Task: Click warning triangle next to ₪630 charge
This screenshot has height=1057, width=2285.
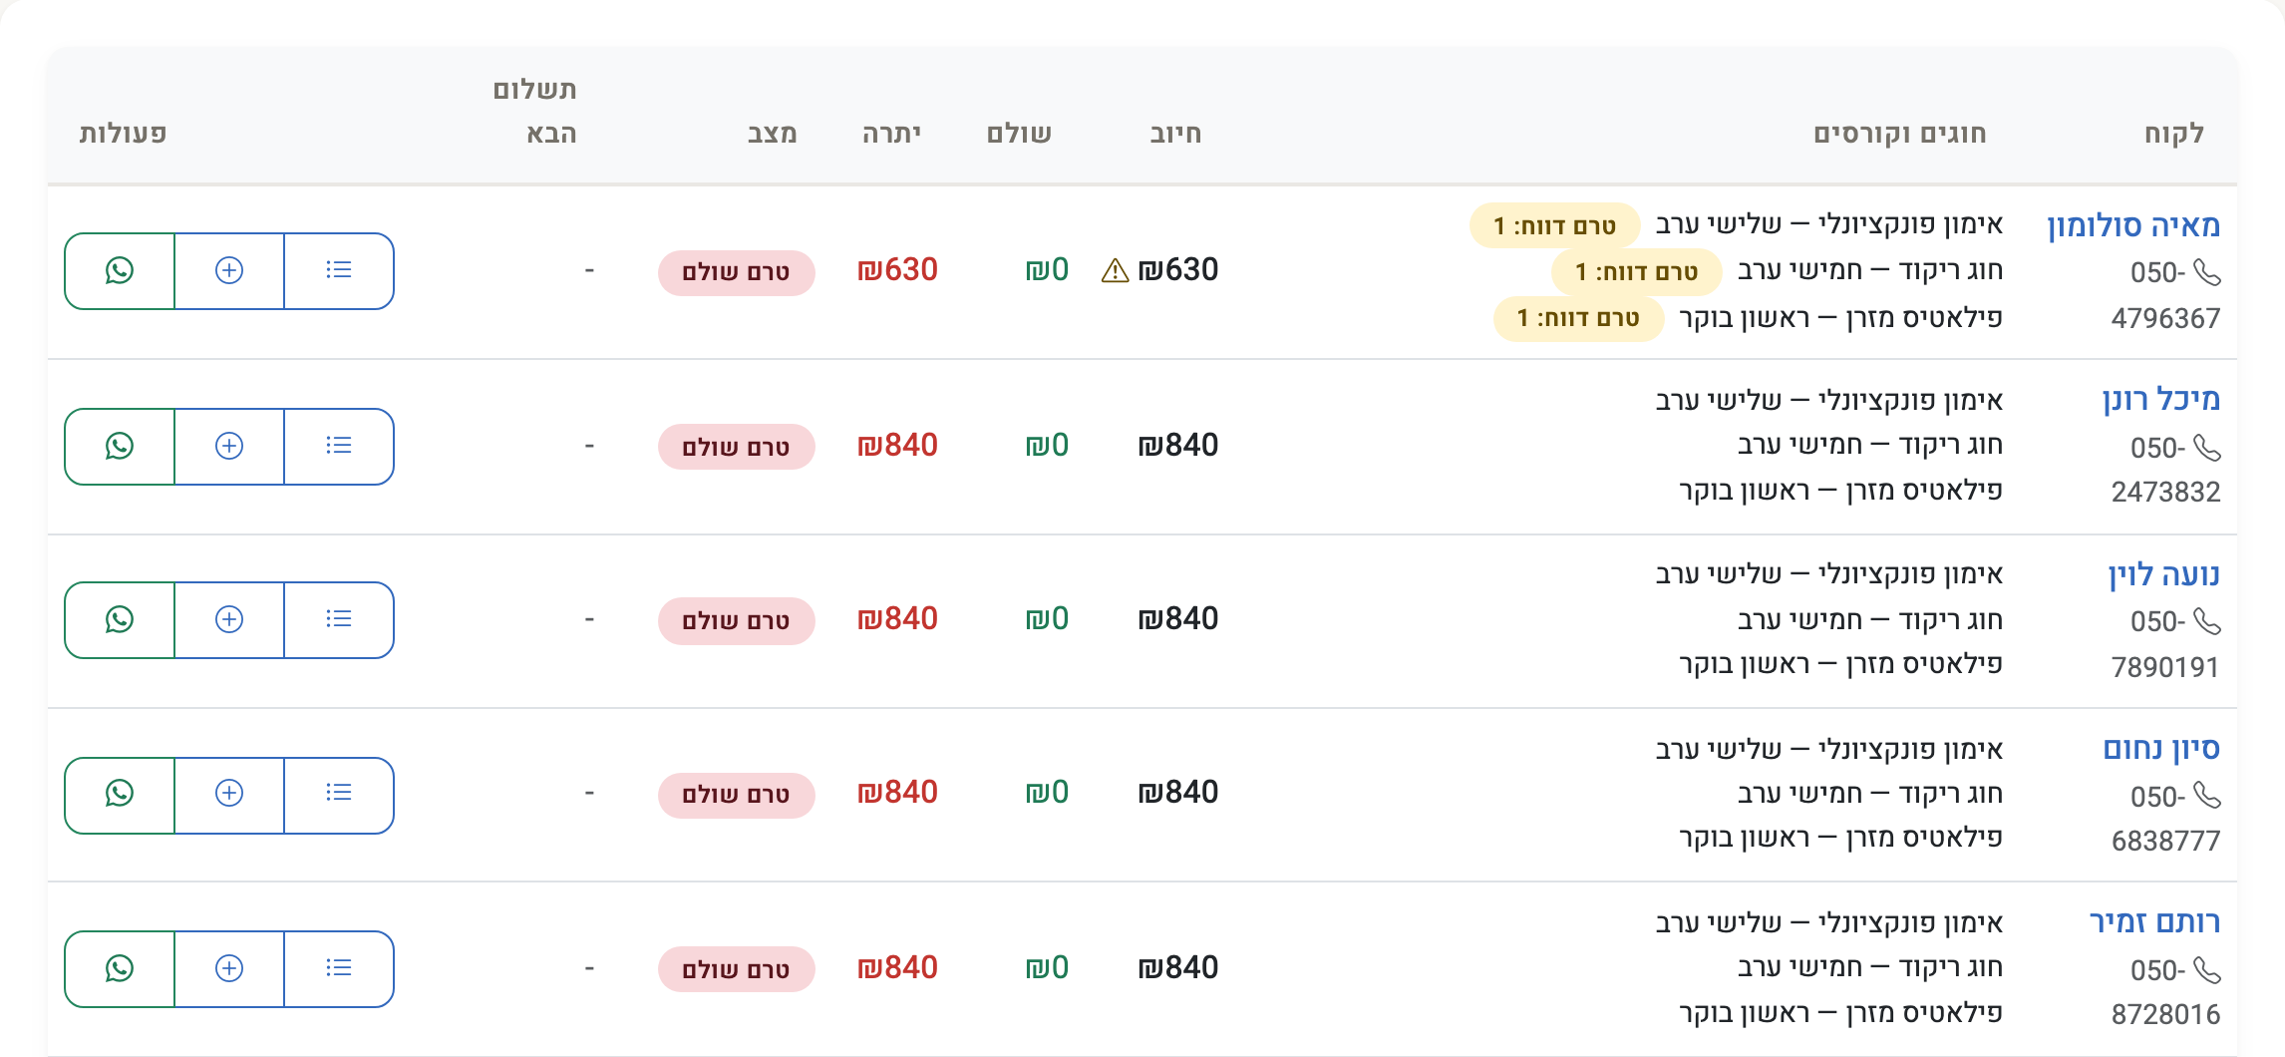Action: click(1115, 271)
